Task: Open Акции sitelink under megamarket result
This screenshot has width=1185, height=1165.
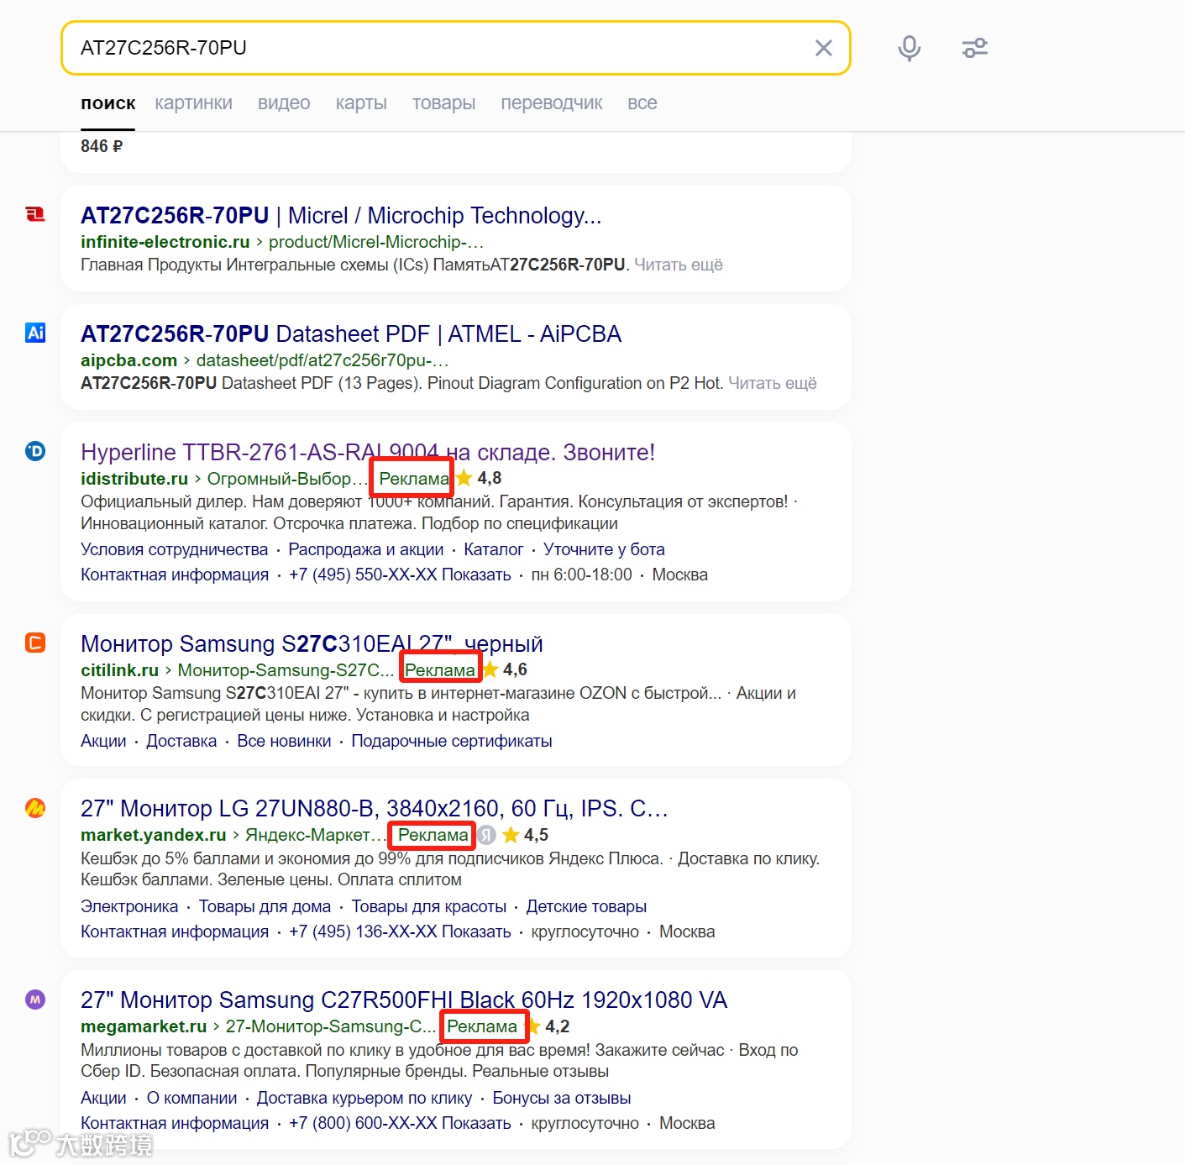Action: pos(103,1098)
